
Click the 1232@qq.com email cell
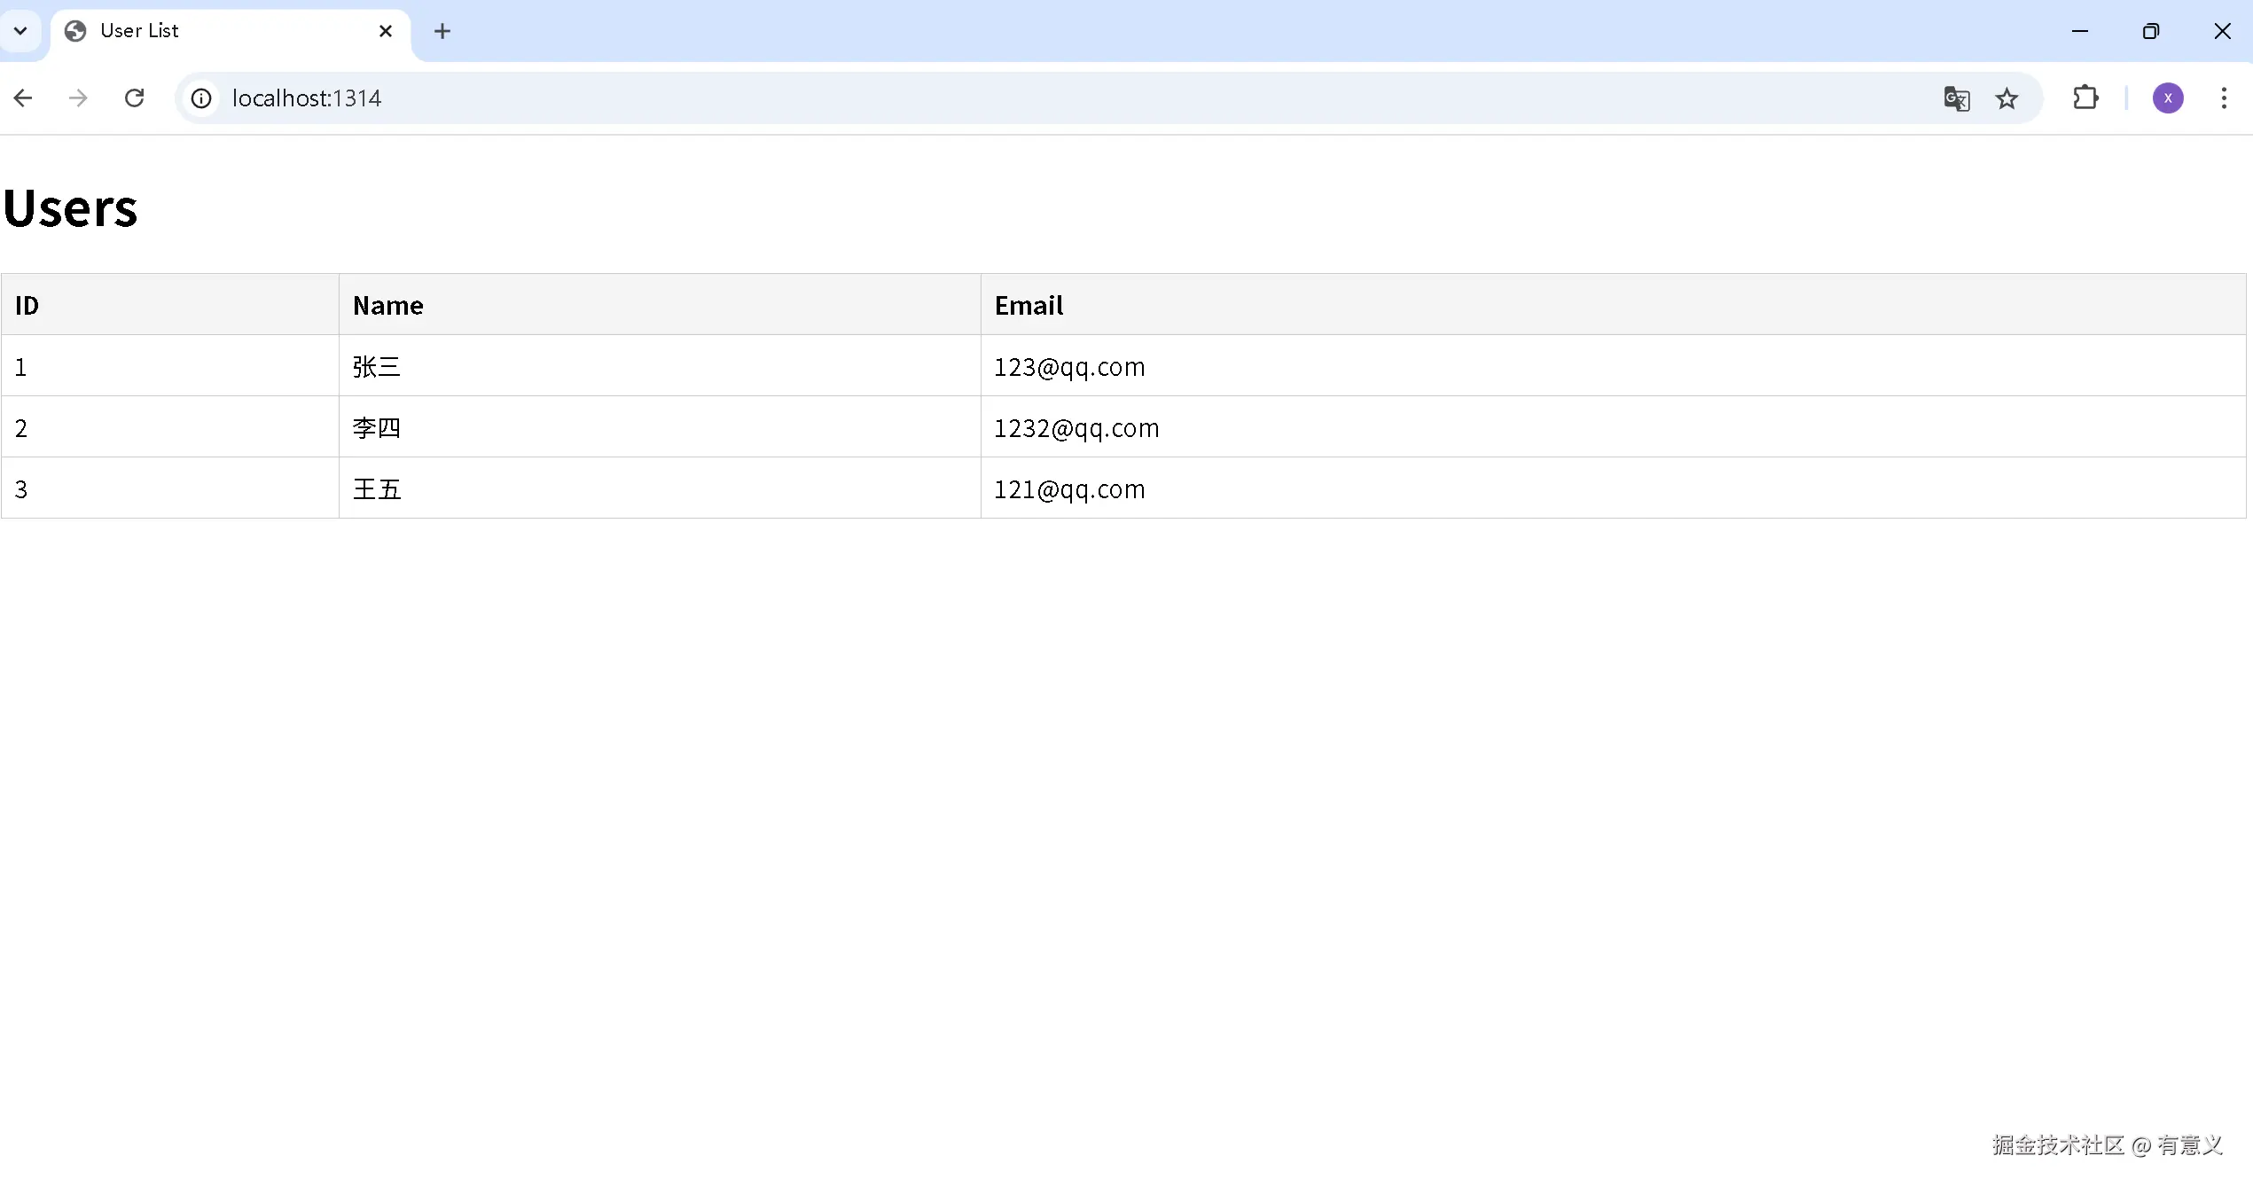tap(1076, 428)
